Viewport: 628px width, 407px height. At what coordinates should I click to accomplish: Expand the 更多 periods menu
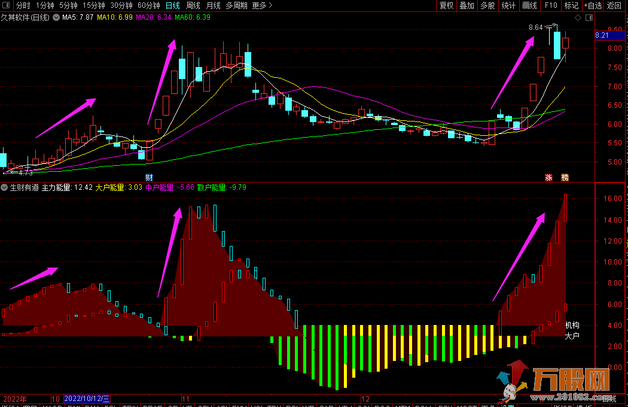[263, 5]
